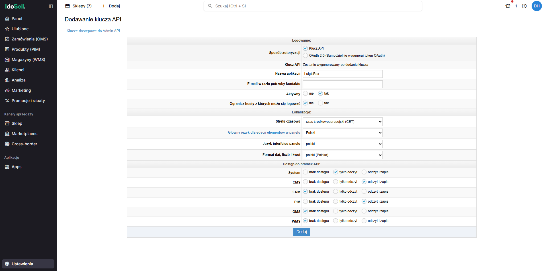Open the help question mark icon
This screenshot has width=543, height=271.
click(x=524, y=6)
